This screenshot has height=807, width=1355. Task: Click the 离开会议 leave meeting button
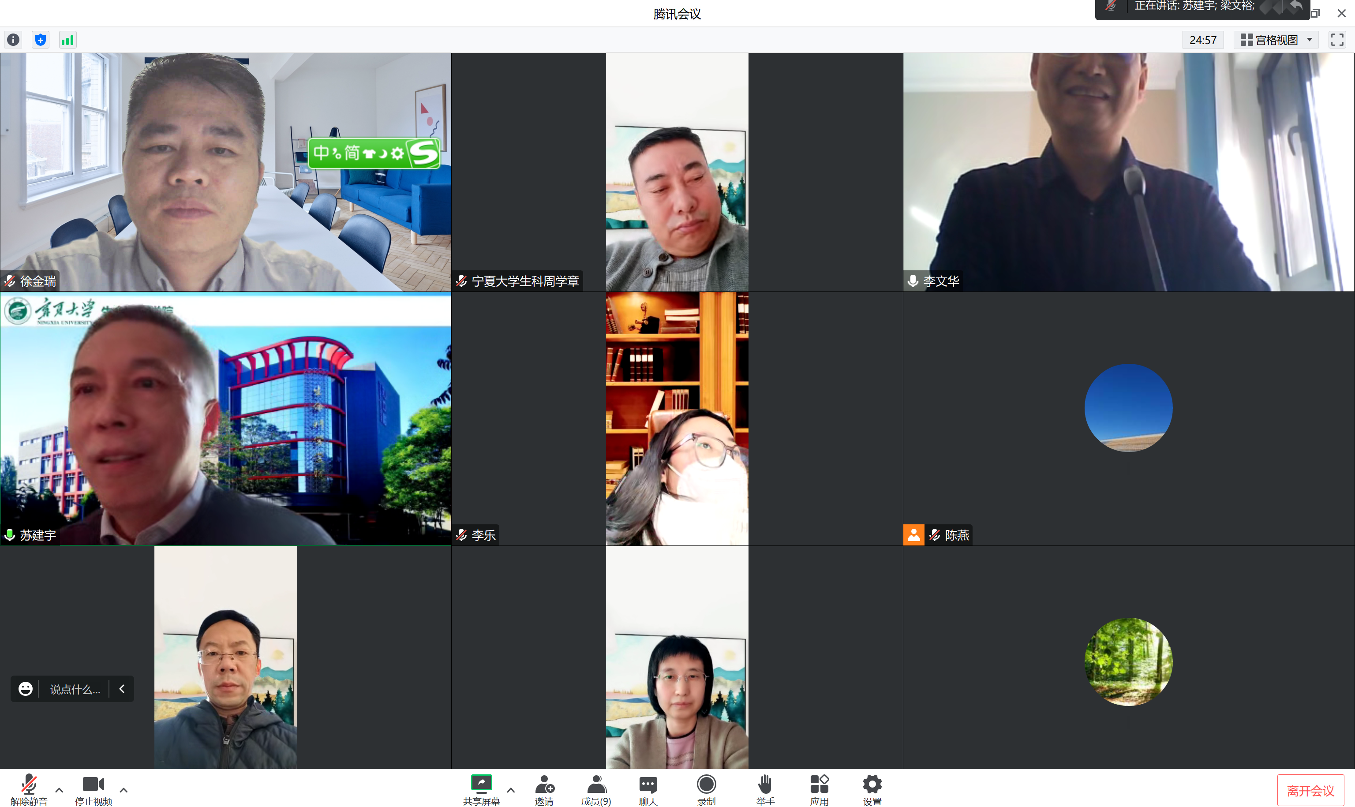pos(1310,790)
